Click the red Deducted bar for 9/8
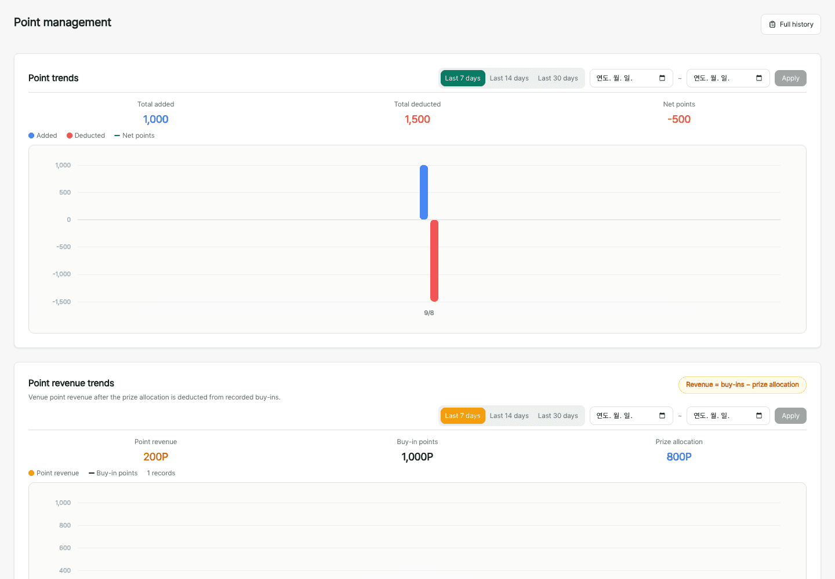 pyautogui.click(x=434, y=261)
